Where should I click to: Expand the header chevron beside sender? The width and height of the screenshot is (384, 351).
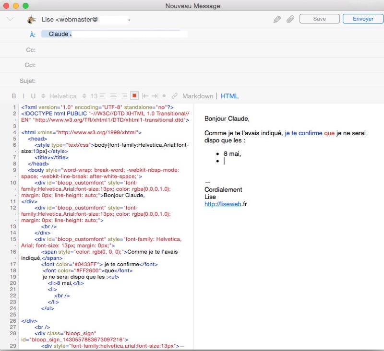click(11, 19)
